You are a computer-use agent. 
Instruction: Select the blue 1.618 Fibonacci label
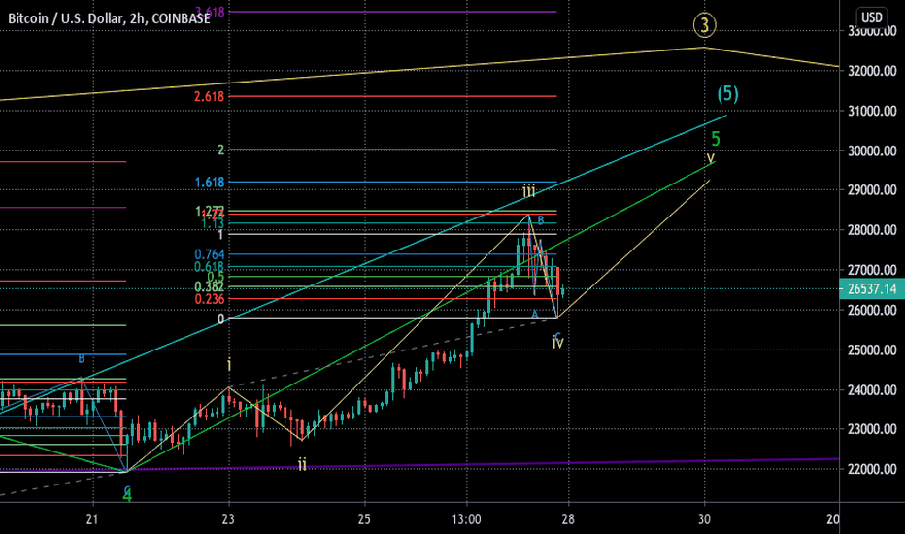coord(210,183)
